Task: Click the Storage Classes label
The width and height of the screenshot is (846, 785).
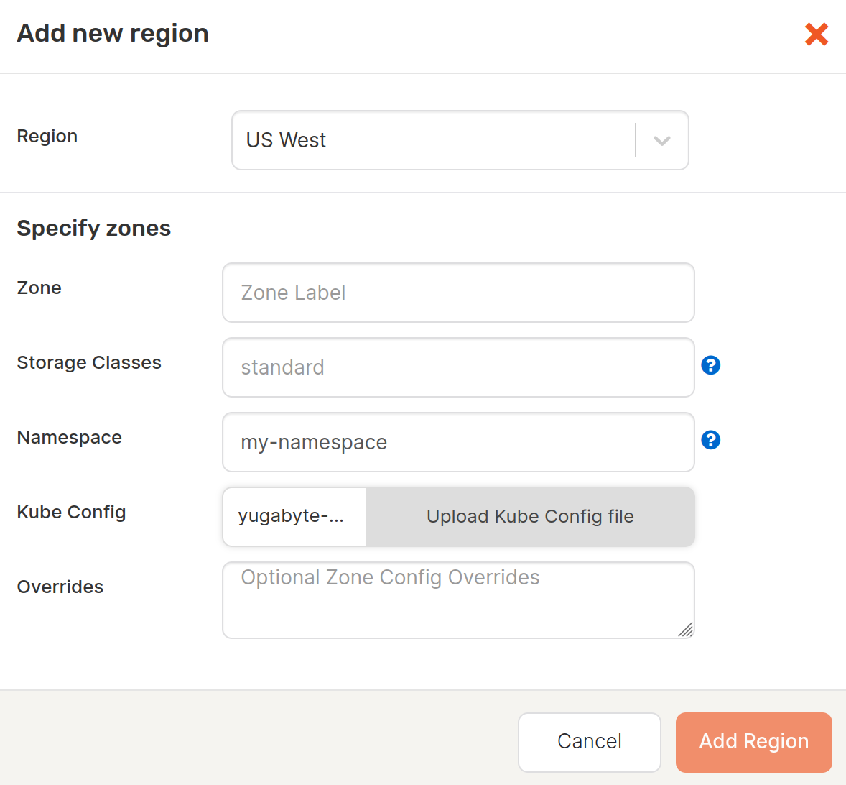Action: tap(89, 362)
